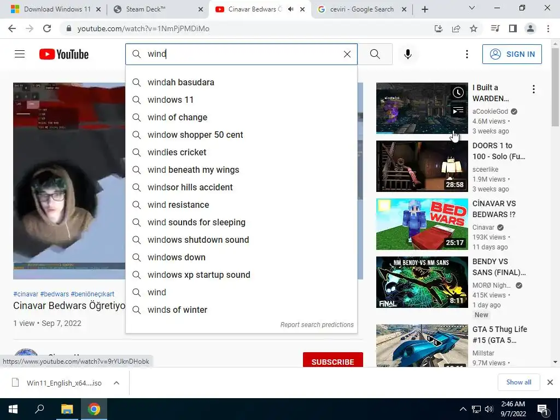Bookmark this page with star icon

(474, 28)
